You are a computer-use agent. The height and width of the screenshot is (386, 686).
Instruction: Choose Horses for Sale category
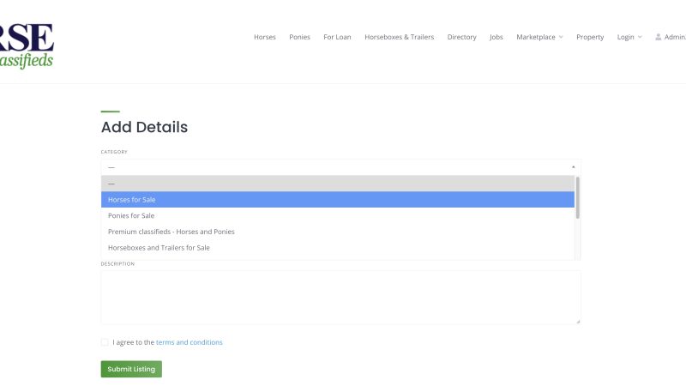click(338, 200)
